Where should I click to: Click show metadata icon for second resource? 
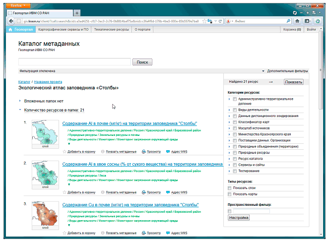pyautogui.click(x=103, y=192)
